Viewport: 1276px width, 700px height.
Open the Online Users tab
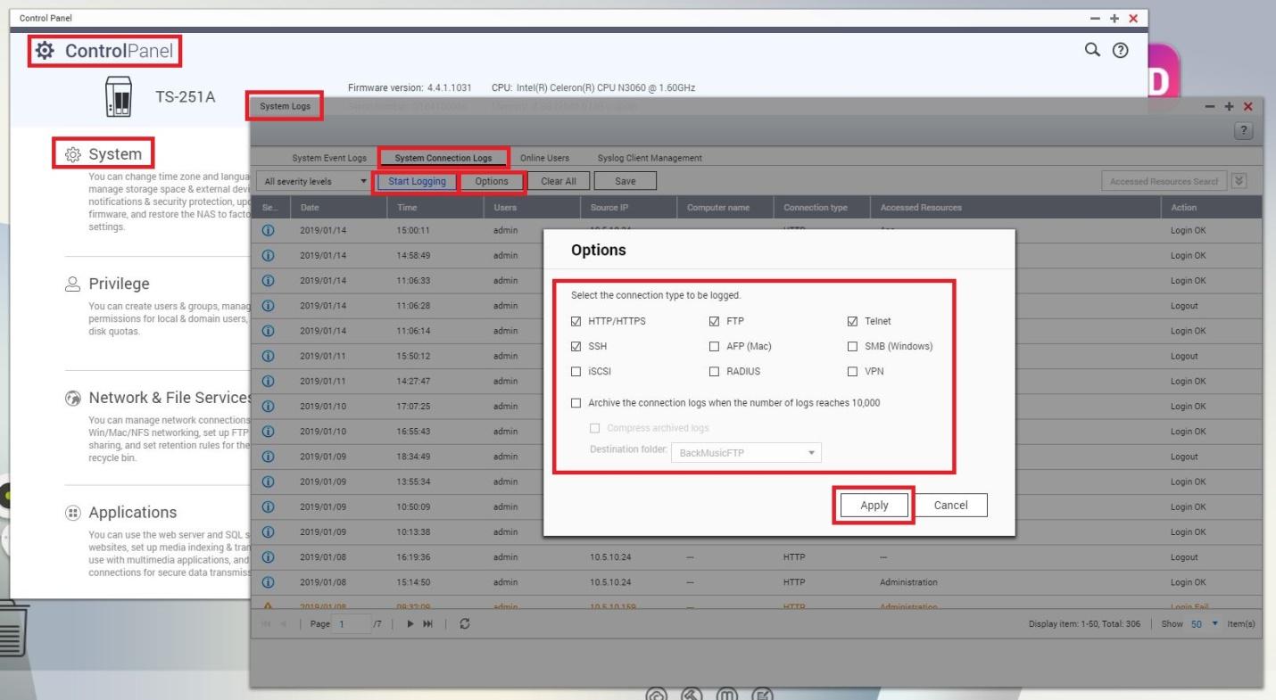[545, 158]
